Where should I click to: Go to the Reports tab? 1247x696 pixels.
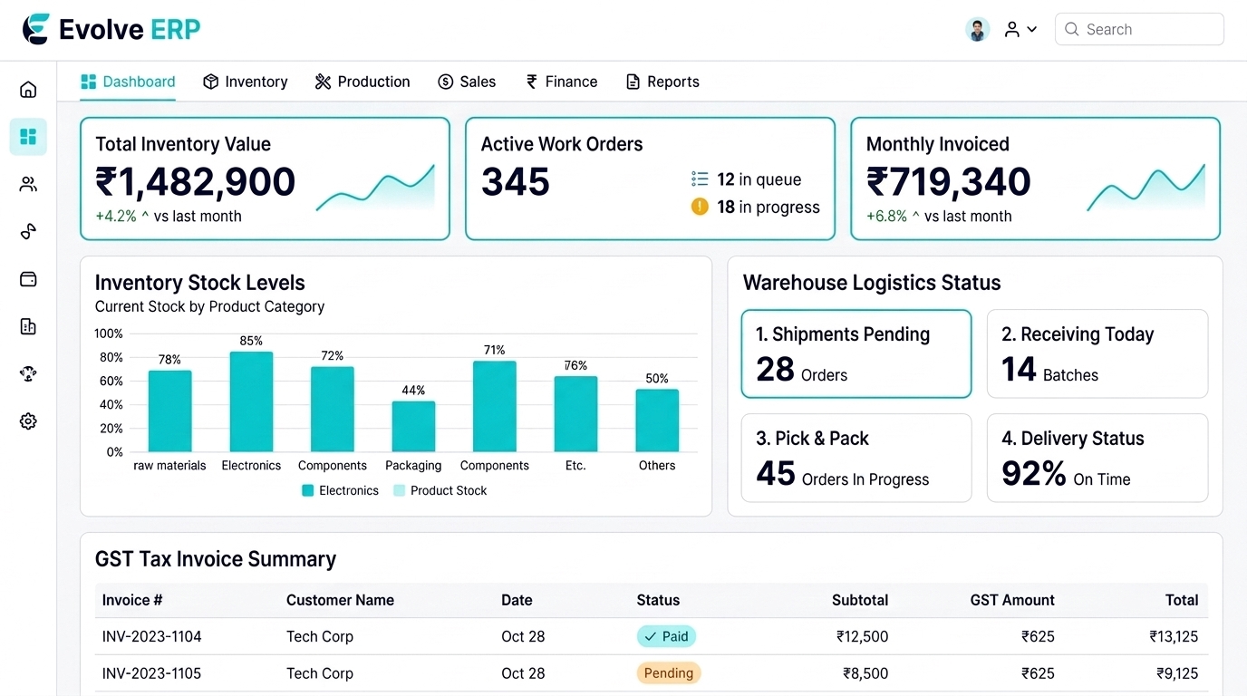662,82
